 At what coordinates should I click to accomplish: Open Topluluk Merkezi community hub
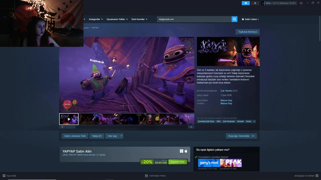click(x=248, y=32)
